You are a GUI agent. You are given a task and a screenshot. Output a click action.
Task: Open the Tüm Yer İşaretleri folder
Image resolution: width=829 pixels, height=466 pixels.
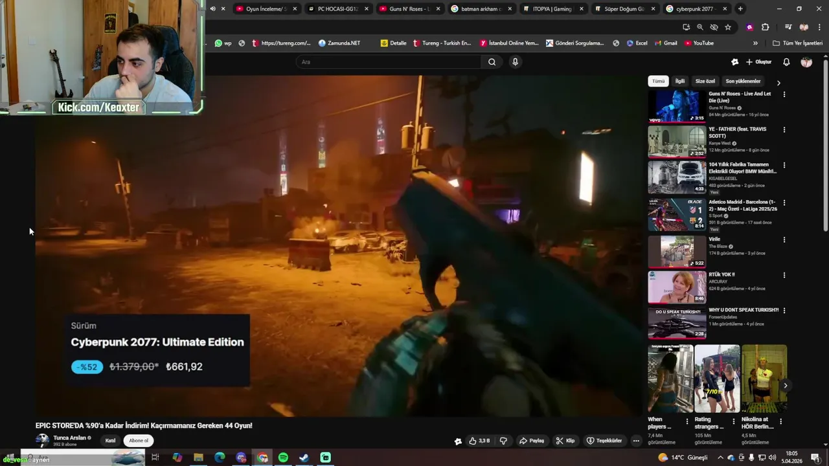coord(797,43)
